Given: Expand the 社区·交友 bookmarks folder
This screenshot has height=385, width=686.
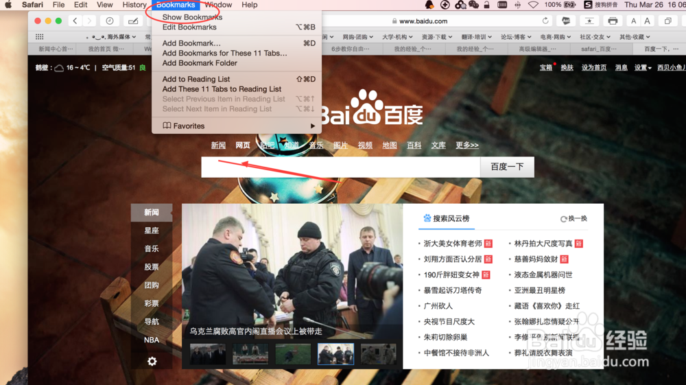Looking at the screenshot, I should (595, 37).
